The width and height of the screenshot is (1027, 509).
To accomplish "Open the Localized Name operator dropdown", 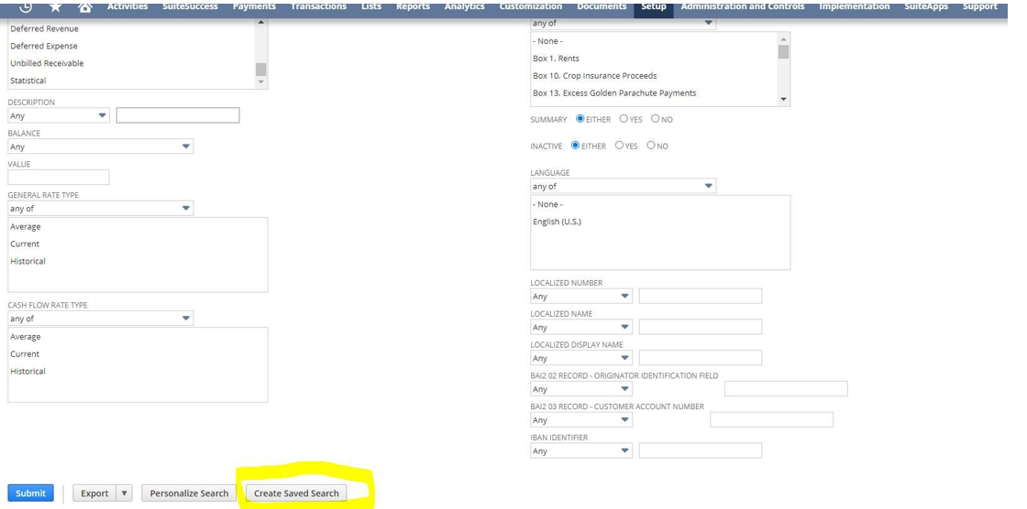I will pos(581,327).
